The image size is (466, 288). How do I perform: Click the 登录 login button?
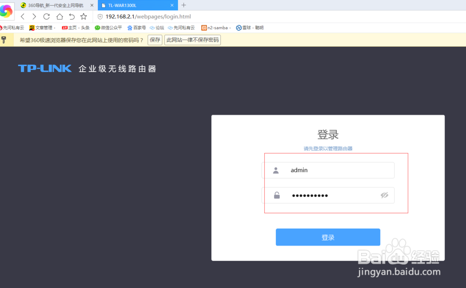click(x=328, y=237)
